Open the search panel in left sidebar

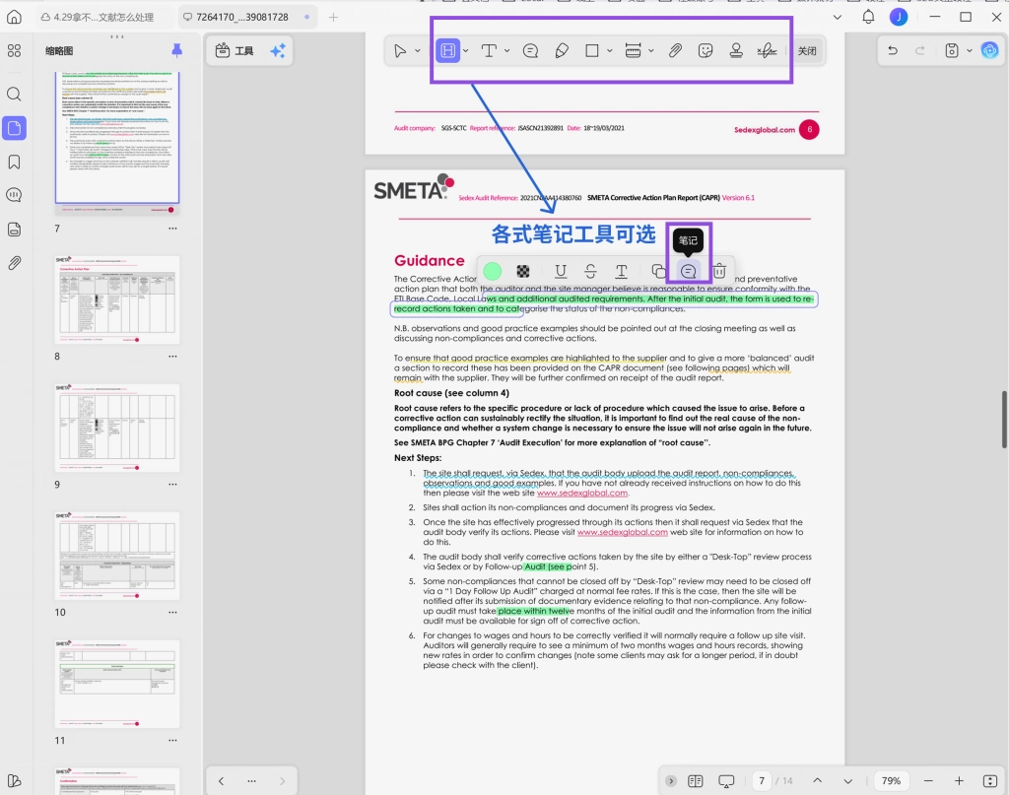coord(14,94)
